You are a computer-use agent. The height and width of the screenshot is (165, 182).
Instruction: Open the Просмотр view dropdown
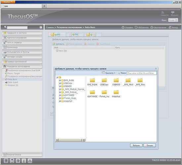109,73
